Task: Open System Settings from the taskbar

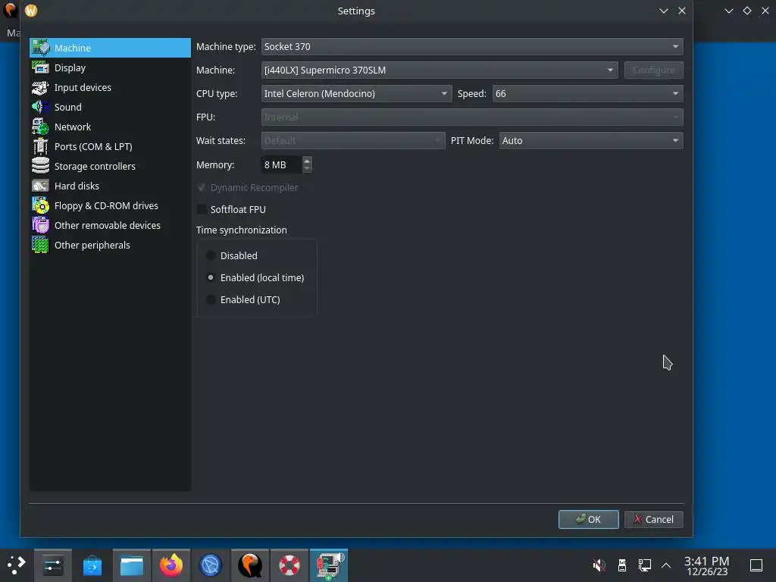Action: [53, 565]
